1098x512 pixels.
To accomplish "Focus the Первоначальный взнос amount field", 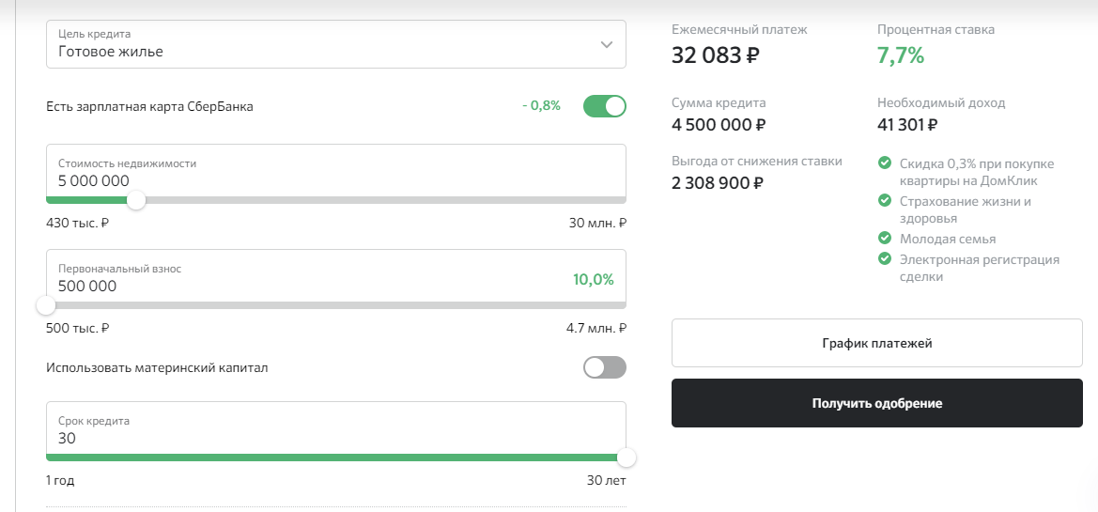I will [x=282, y=286].
